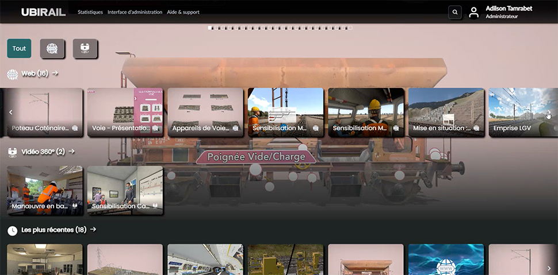Open Interface d'administration menu

point(135,12)
